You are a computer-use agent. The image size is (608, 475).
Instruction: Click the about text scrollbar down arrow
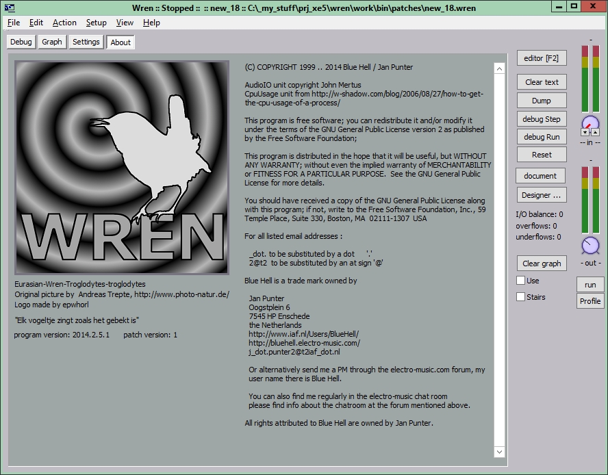click(499, 452)
